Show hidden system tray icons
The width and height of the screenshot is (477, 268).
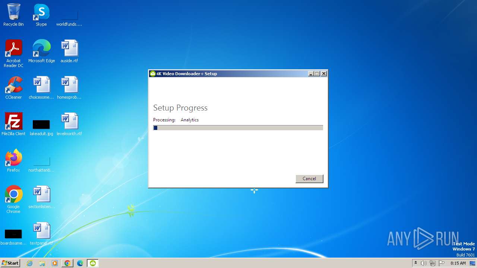click(416, 263)
